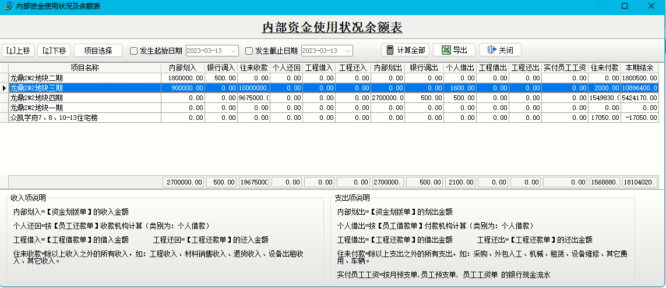Enable the 发生起始日期 checkbox
This screenshot has width=666, height=288.
point(133,51)
